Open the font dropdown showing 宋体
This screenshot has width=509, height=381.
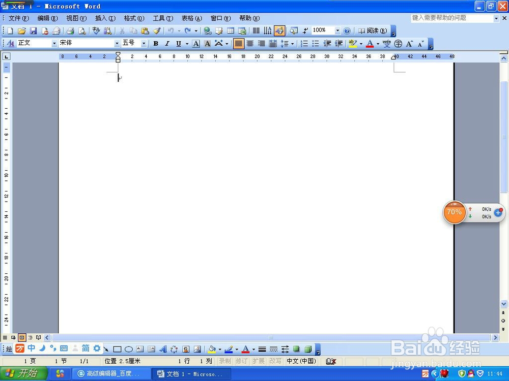[x=117, y=43]
